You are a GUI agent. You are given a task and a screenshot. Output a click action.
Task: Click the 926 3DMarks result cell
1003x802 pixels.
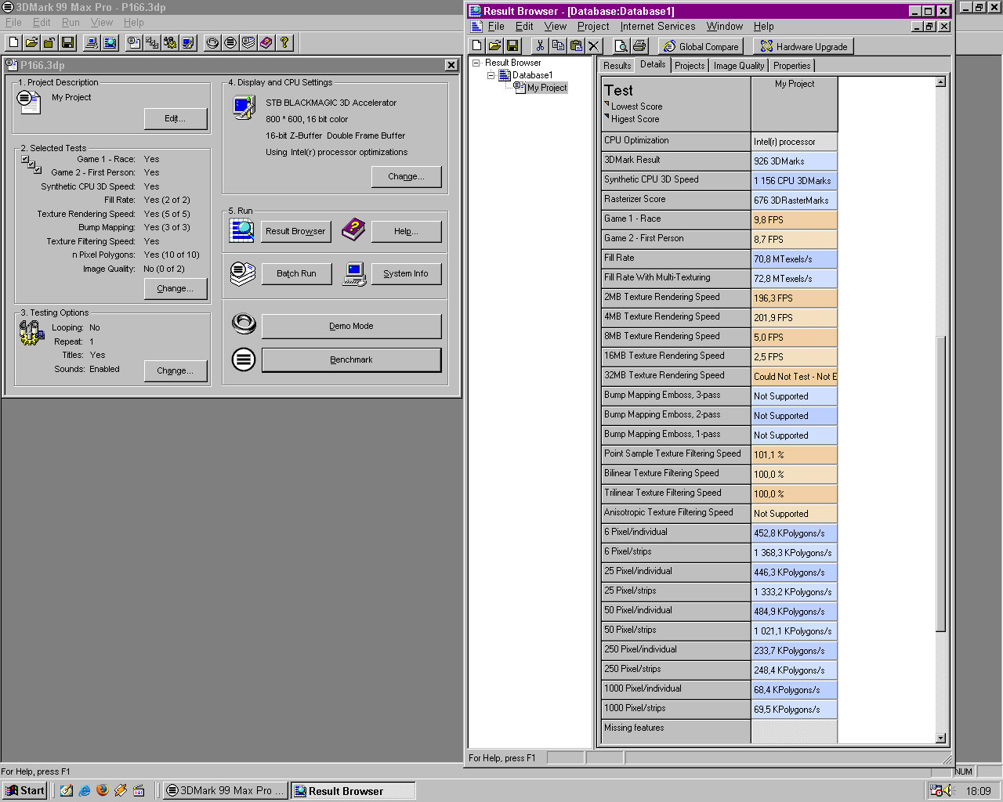[x=795, y=161]
